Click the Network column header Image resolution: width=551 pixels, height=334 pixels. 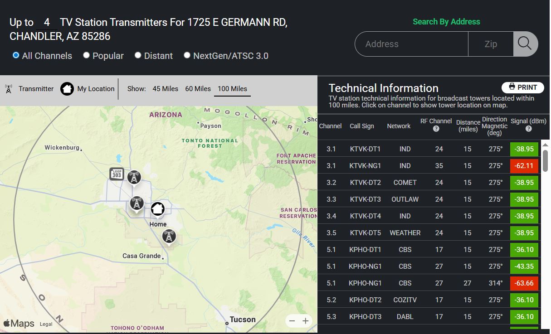[x=399, y=126]
